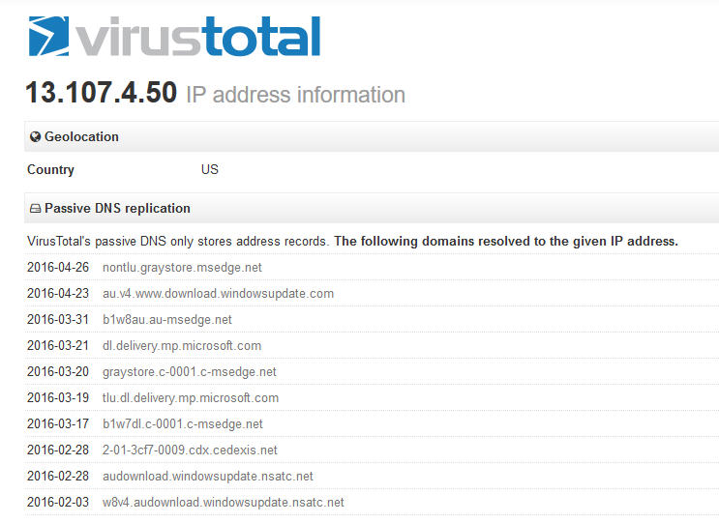Click the 2016-02-03 date entry
Image resolution: width=719 pixels, height=523 pixels.
pos(57,503)
